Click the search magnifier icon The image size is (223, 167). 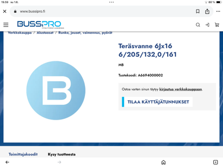[198, 25]
